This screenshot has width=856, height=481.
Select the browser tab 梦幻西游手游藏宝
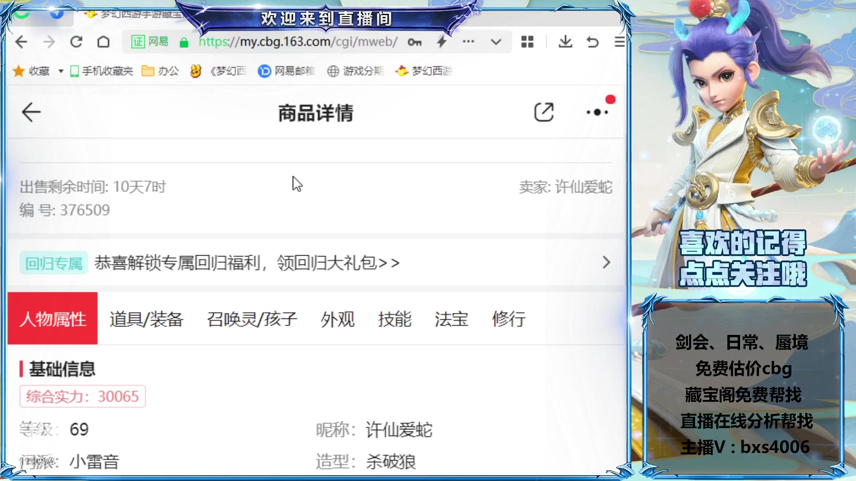pyautogui.click(x=134, y=14)
